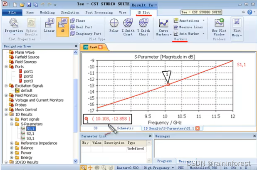Show the Real Part plot
Viewport: 257px width, 170px height.
point(81,27)
